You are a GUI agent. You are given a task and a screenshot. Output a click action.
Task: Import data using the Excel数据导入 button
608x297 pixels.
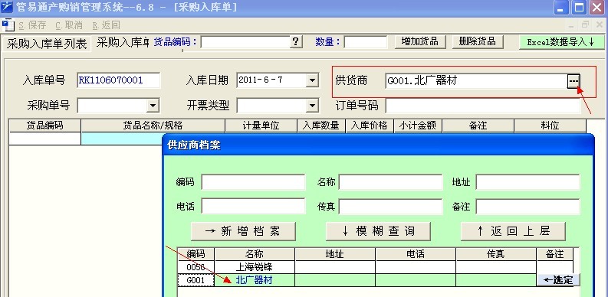pos(561,42)
